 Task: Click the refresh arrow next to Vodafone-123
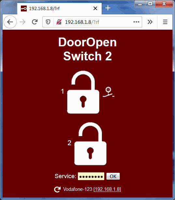click(x=57, y=189)
